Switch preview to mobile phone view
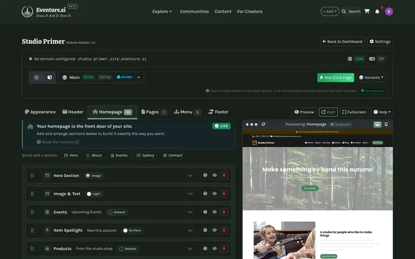The image size is (415, 259). click(386, 124)
